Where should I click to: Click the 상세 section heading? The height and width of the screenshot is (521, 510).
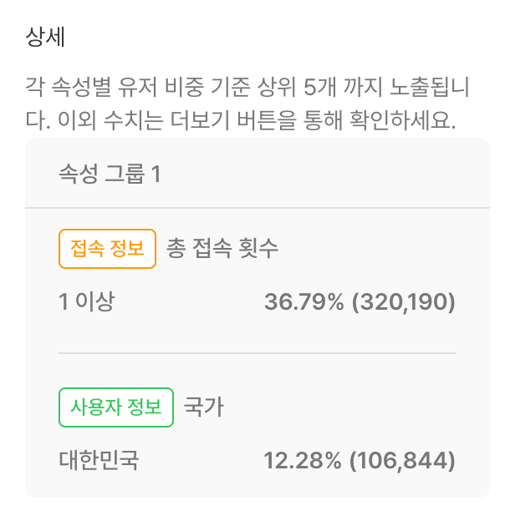[x=46, y=38]
